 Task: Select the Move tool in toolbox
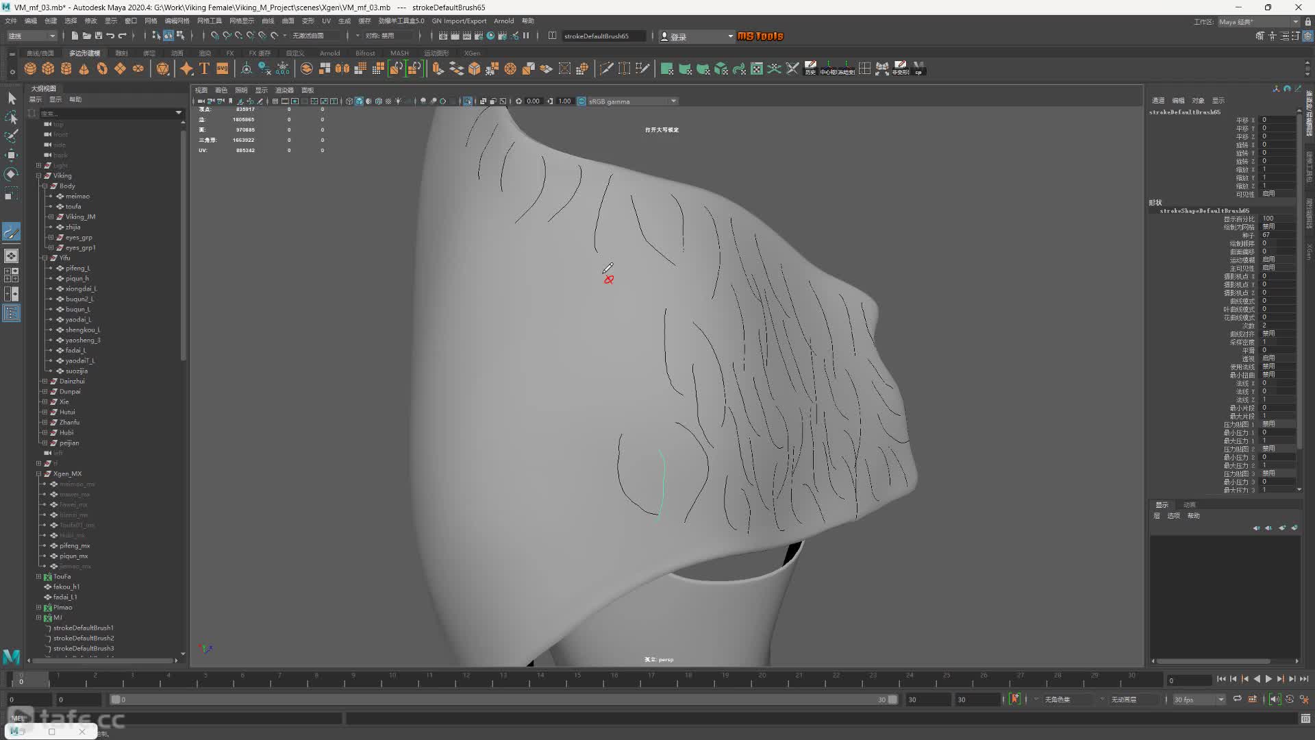(x=12, y=155)
